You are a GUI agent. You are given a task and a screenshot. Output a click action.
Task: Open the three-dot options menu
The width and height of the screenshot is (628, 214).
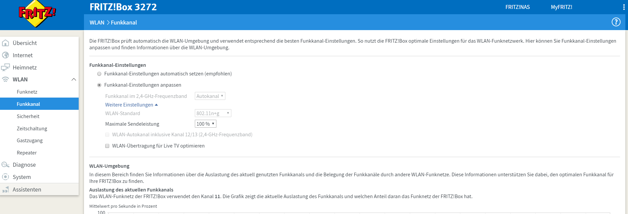point(624,7)
